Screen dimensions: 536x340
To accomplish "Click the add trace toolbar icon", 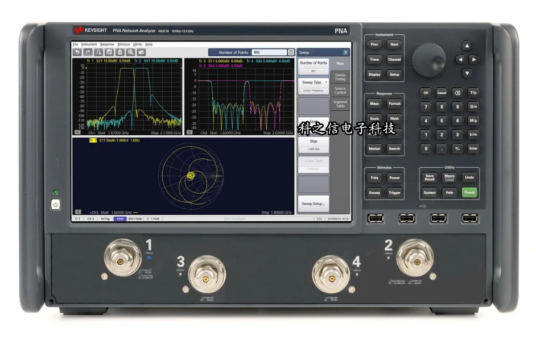I will pos(98,52).
